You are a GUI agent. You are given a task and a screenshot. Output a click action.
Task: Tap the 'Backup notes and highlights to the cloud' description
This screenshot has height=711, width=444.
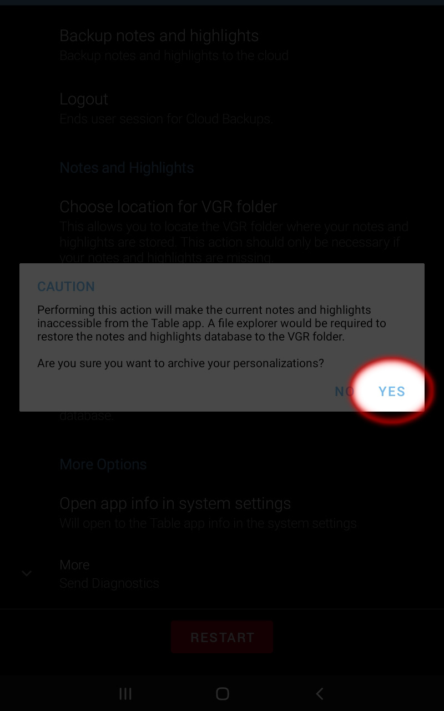click(174, 56)
